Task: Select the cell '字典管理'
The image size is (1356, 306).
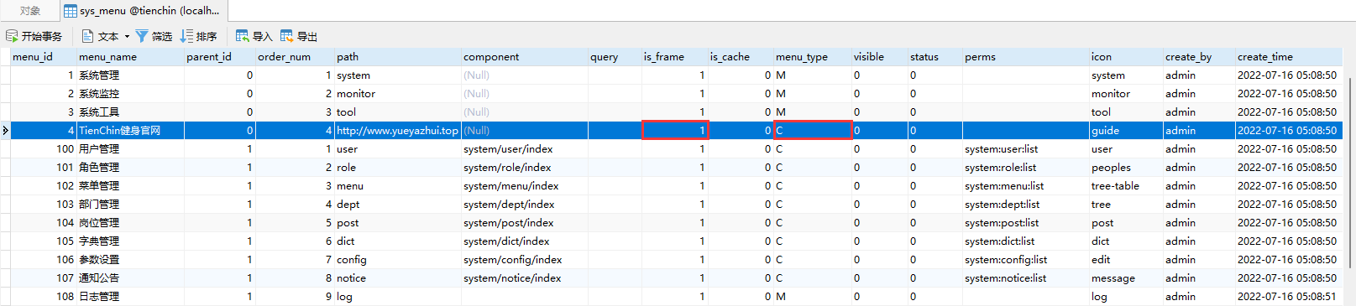Action: click(x=130, y=241)
